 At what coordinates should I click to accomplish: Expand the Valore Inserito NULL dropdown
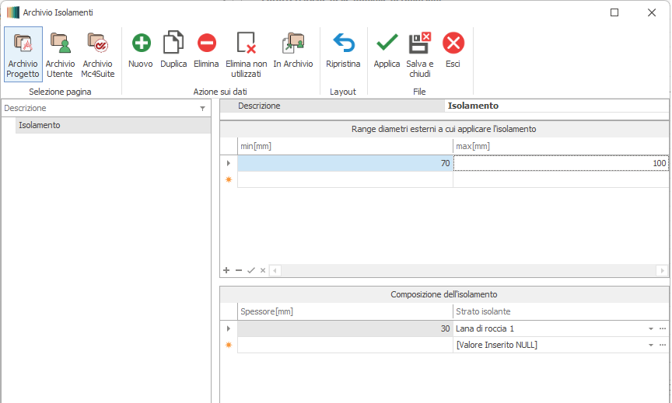pos(650,346)
